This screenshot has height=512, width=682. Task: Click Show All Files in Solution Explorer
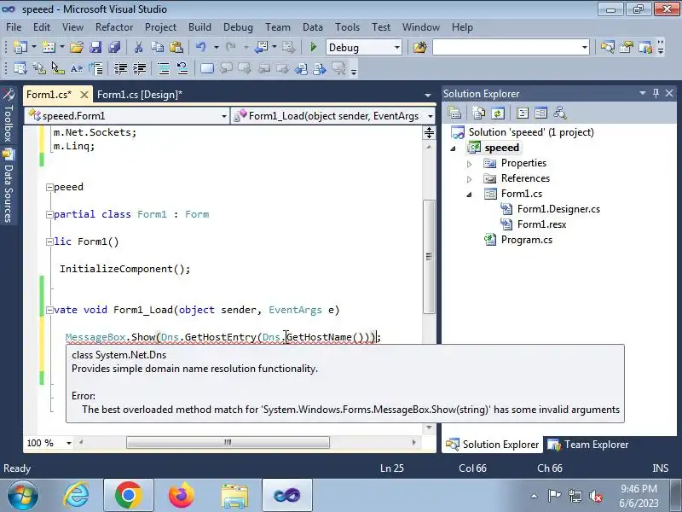[478, 113]
